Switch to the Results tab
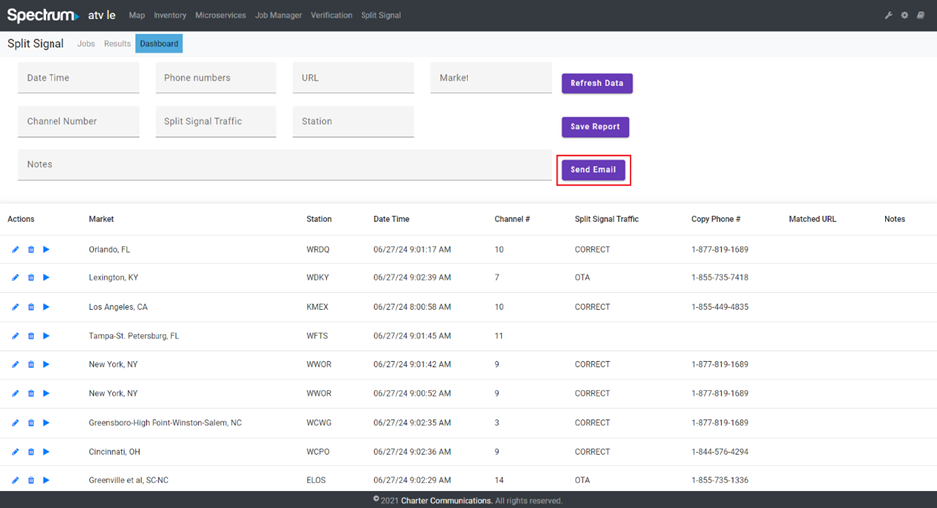Screen dimensions: 937x508 pos(117,44)
